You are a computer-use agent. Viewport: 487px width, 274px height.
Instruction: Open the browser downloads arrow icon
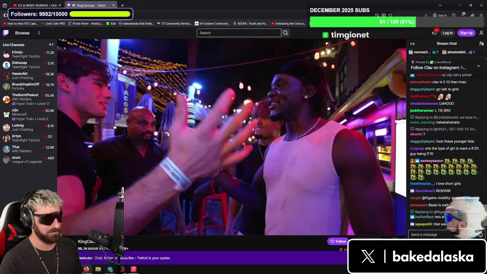pyautogui.click(x=426, y=15)
